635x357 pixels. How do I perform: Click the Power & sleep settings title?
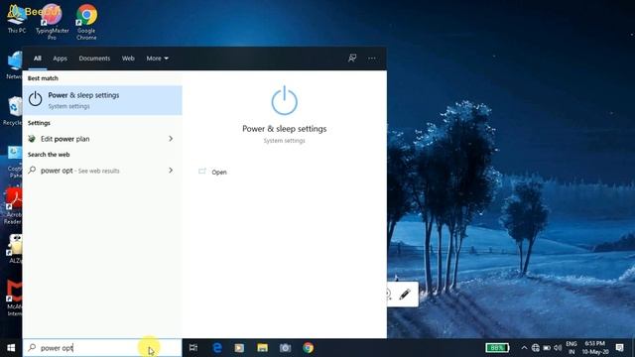tap(285, 129)
